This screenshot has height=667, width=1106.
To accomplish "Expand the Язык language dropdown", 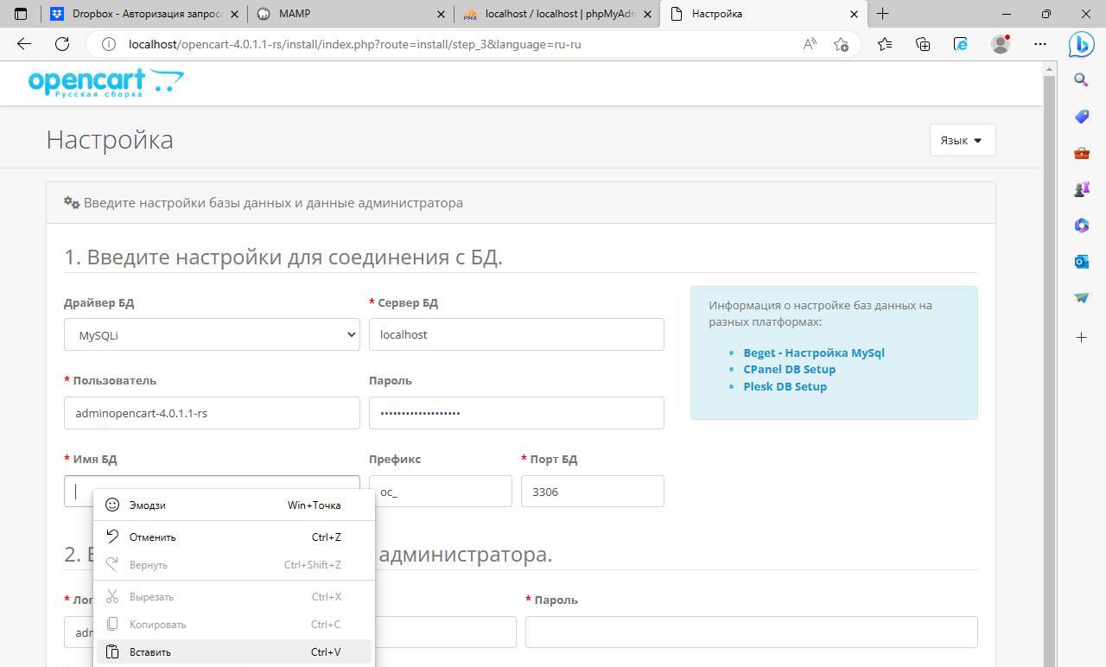I will 962,140.
